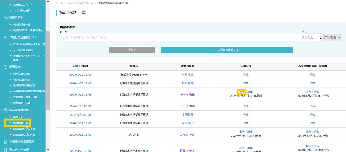Screen dimensions: 346x152
Task: Open 就業判定（特殊） menu item
Action: click(x=23, y=103)
